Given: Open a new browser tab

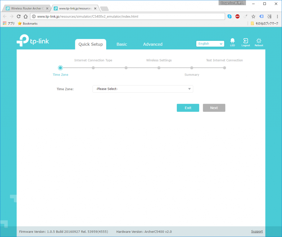Looking at the screenshot, I should click(104, 9).
